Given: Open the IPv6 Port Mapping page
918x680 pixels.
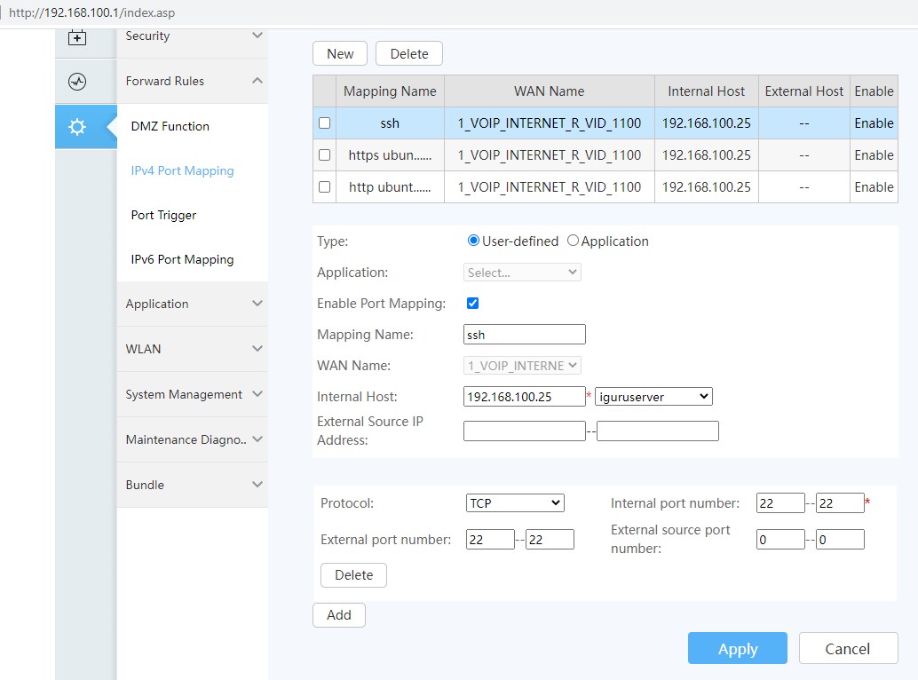Looking at the screenshot, I should (182, 259).
